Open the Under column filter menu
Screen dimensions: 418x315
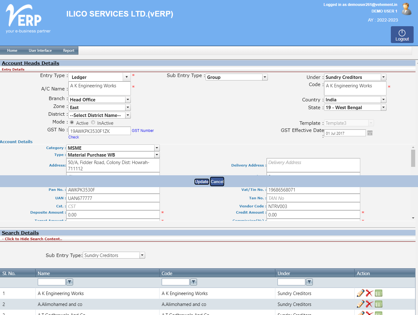coord(309,282)
